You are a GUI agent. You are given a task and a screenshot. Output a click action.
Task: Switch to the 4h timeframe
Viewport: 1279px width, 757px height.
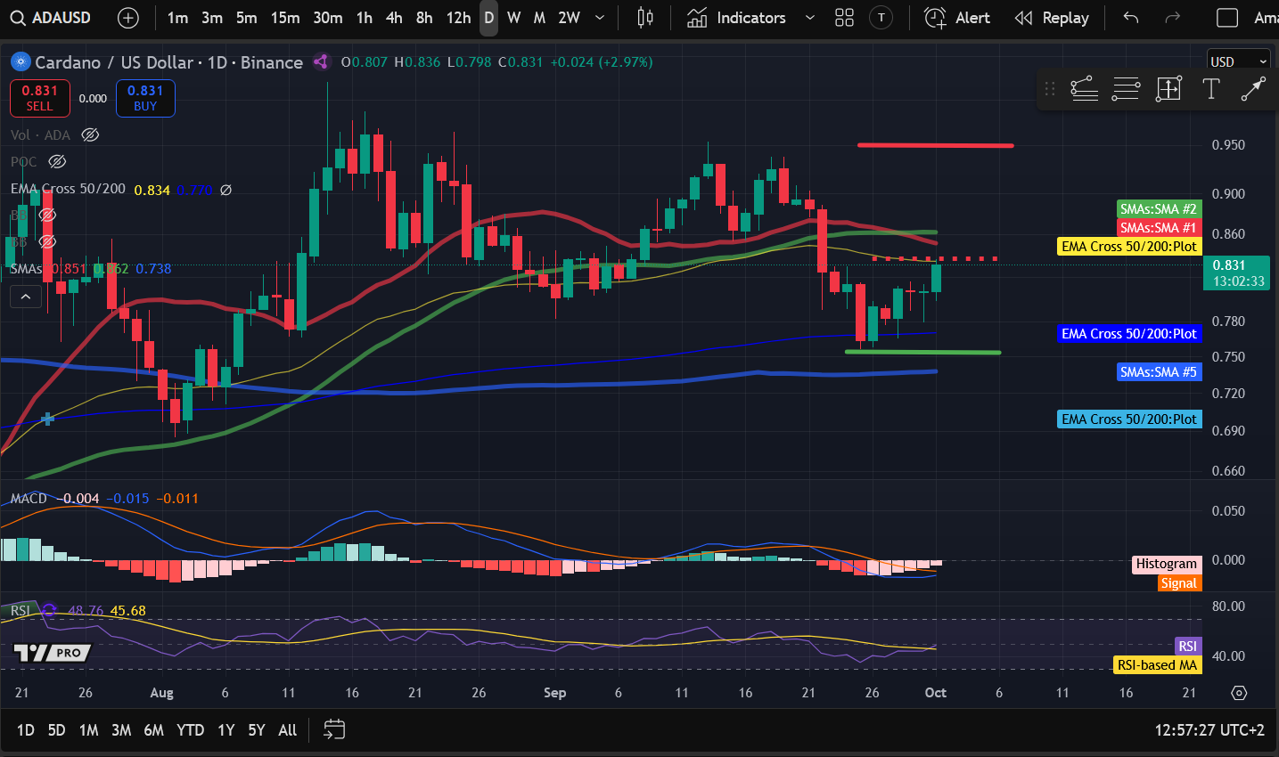click(x=394, y=18)
